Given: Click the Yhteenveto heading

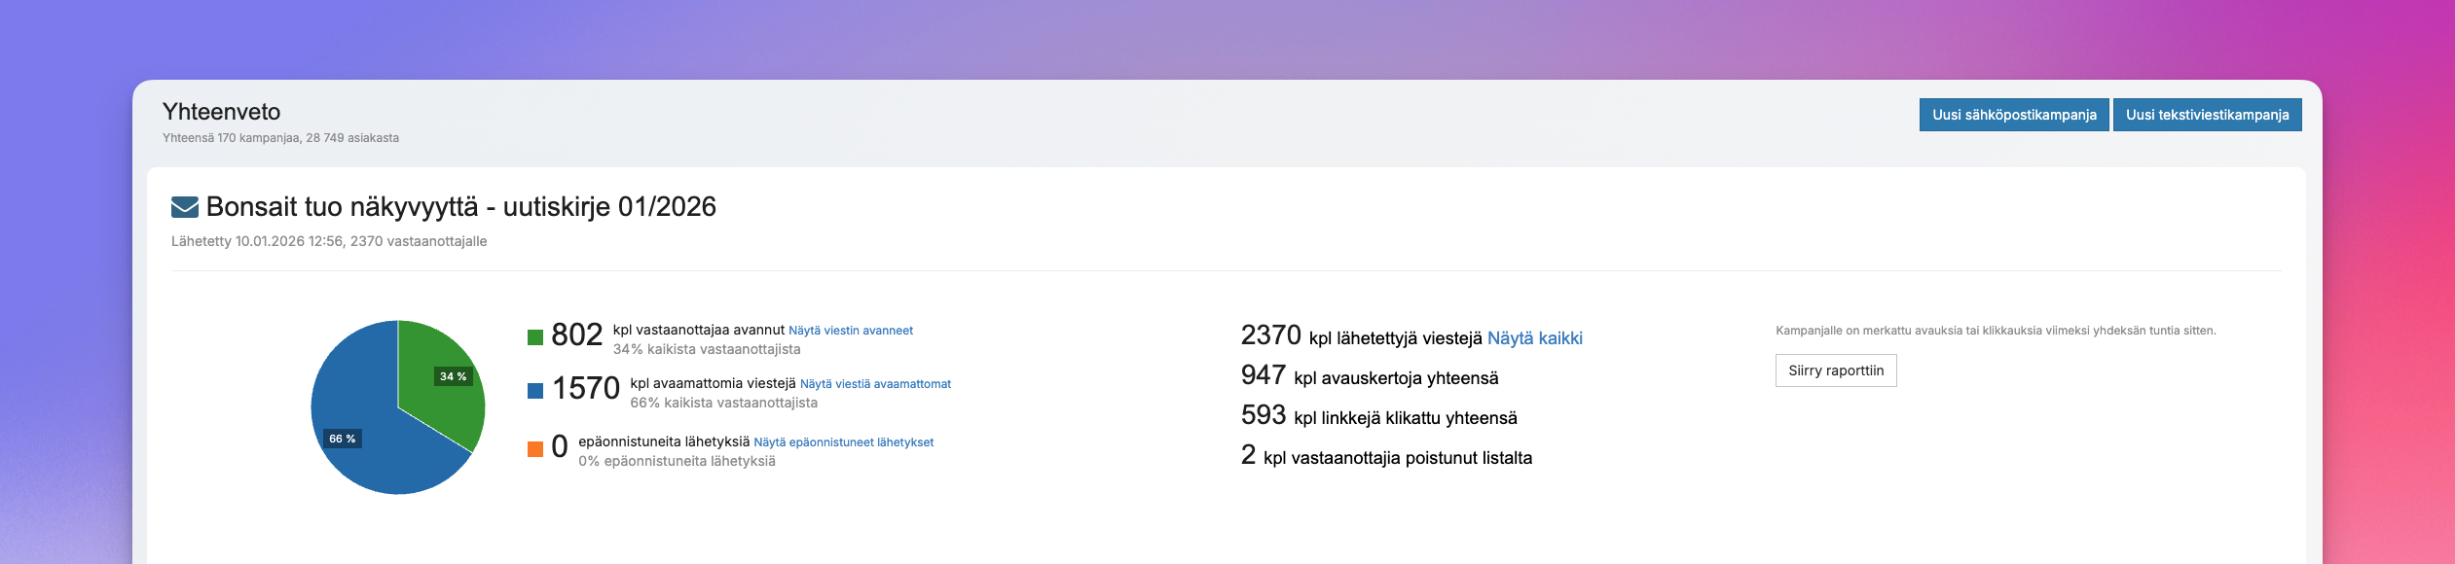Looking at the screenshot, I should coord(221,112).
